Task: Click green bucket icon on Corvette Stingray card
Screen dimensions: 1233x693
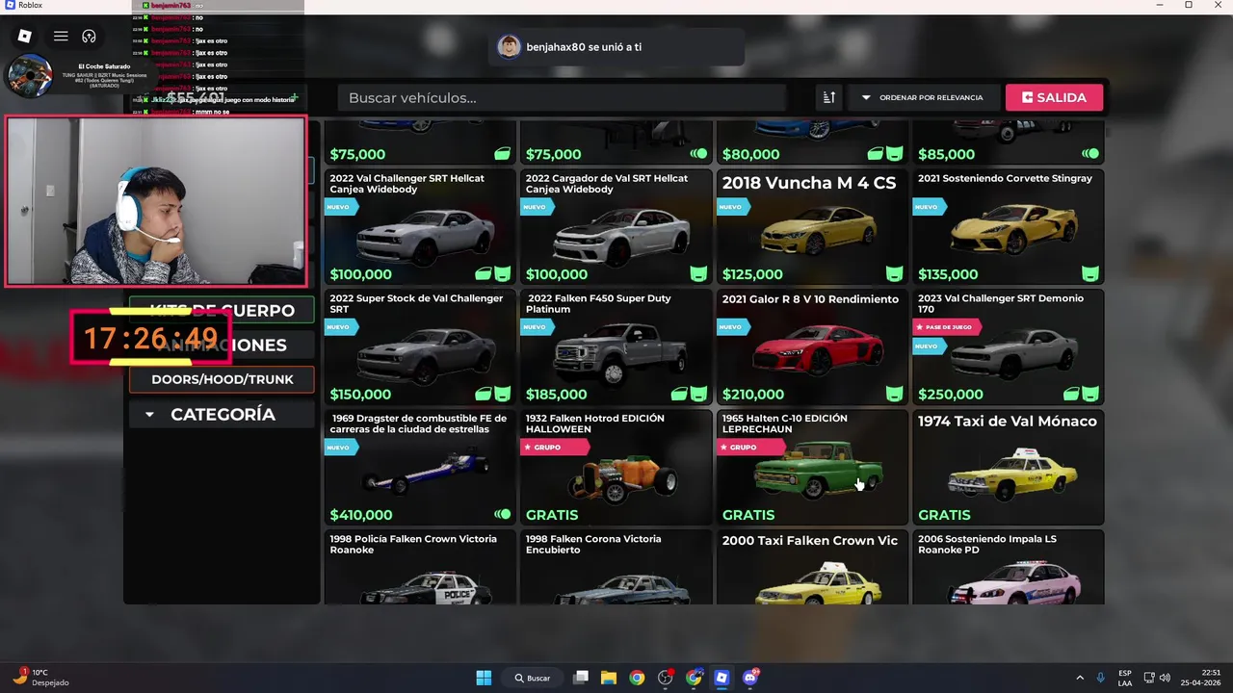Action: click(x=1090, y=274)
